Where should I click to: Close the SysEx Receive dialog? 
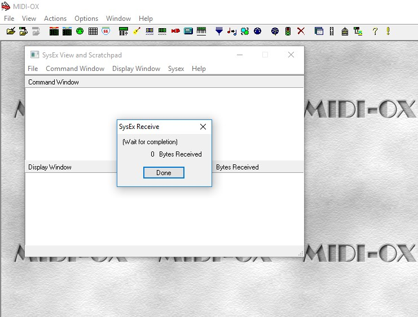[203, 127]
